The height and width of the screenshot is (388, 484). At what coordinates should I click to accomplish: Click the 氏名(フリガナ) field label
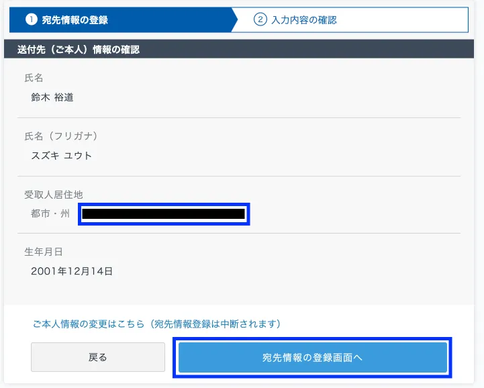pos(61,136)
